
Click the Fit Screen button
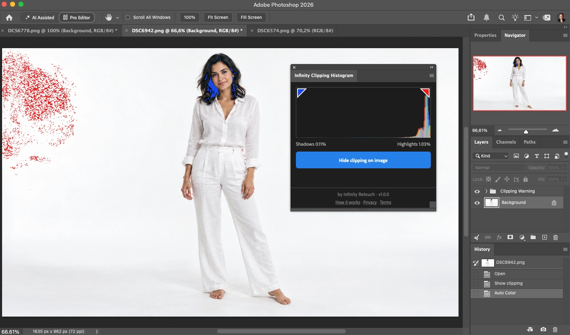[218, 18]
